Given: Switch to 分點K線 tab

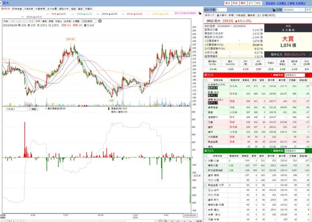Looking at the screenshot, I should coord(28,9).
